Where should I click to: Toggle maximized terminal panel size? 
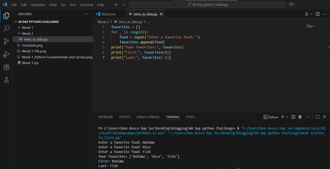coord(317,117)
